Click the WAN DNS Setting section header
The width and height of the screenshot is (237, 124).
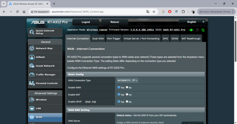[136, 110]
